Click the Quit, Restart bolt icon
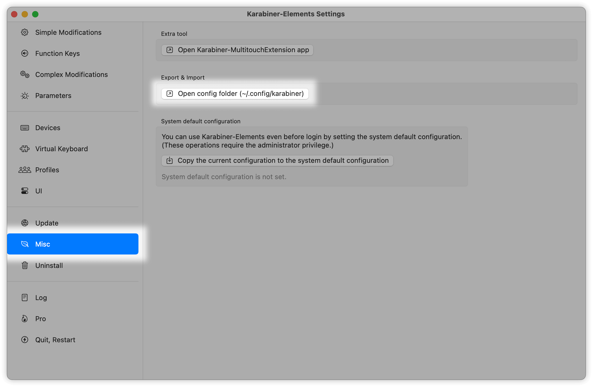The image size is (593, 387). (x=25, y=340)
